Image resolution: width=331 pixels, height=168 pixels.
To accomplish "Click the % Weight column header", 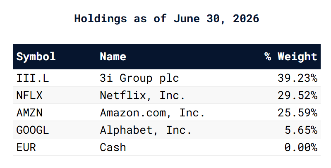I will pos(291,57).
